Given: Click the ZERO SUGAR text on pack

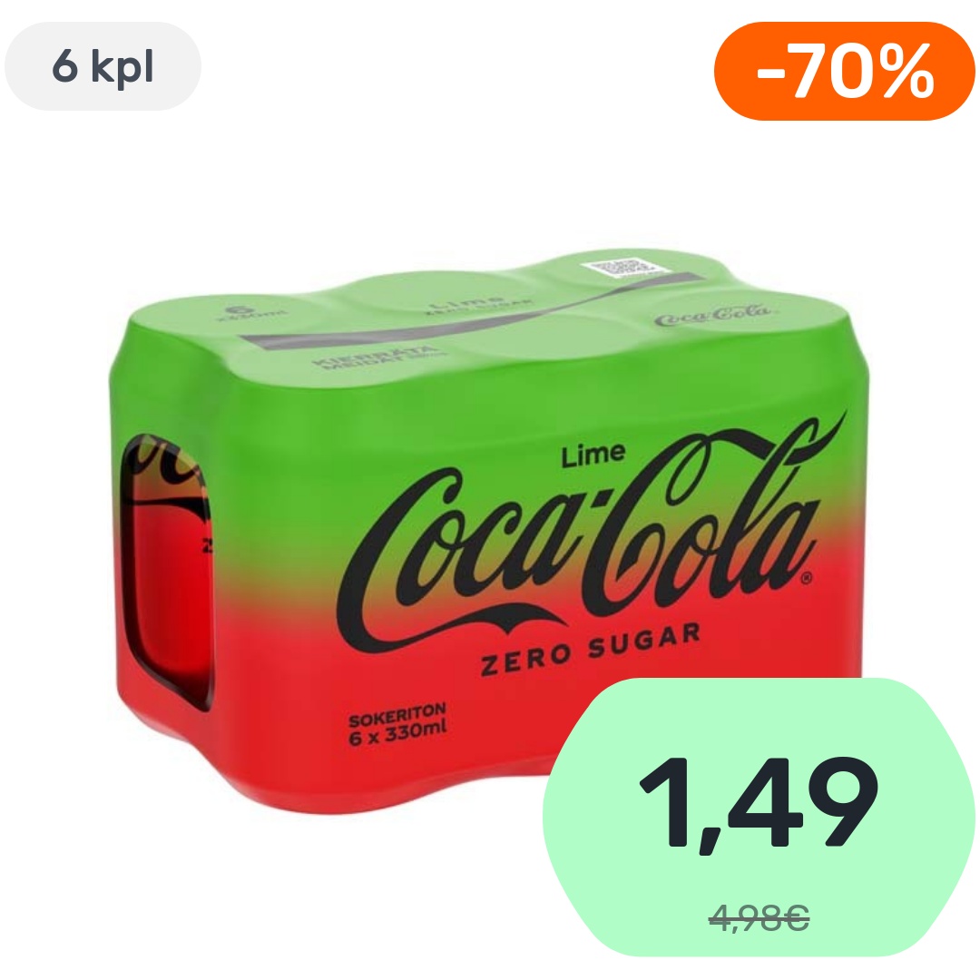Looking at the screenshot, I should (x=590, y=650).
